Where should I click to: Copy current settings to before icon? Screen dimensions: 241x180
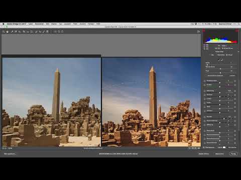[196, 148]
